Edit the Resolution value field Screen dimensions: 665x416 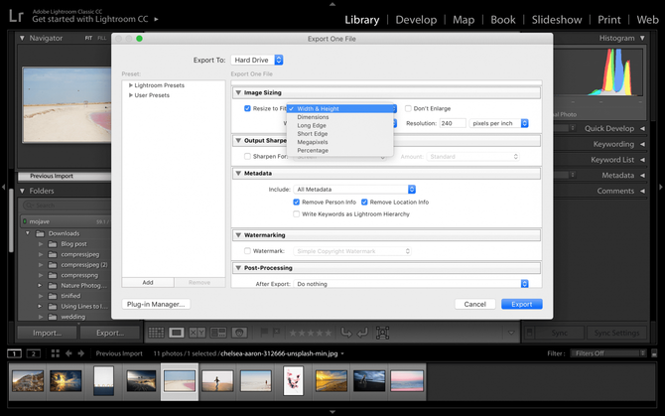pyautogui.click(x=453, y=123)
